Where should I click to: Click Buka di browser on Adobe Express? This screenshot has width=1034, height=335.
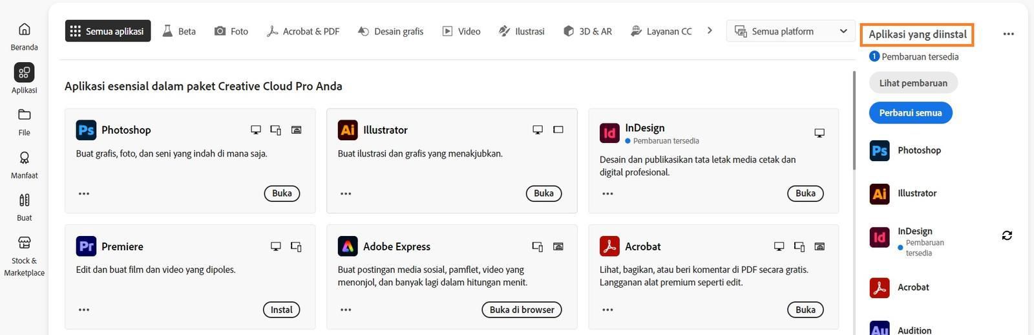[x=522, y=310]
